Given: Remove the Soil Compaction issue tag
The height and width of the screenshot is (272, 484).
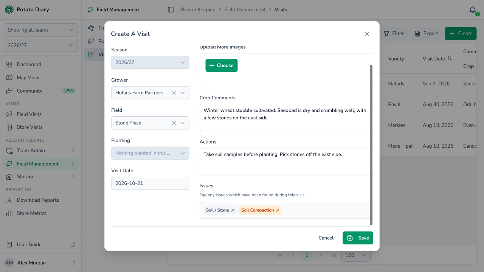Looking at the screenshot, I should point(278,210).
